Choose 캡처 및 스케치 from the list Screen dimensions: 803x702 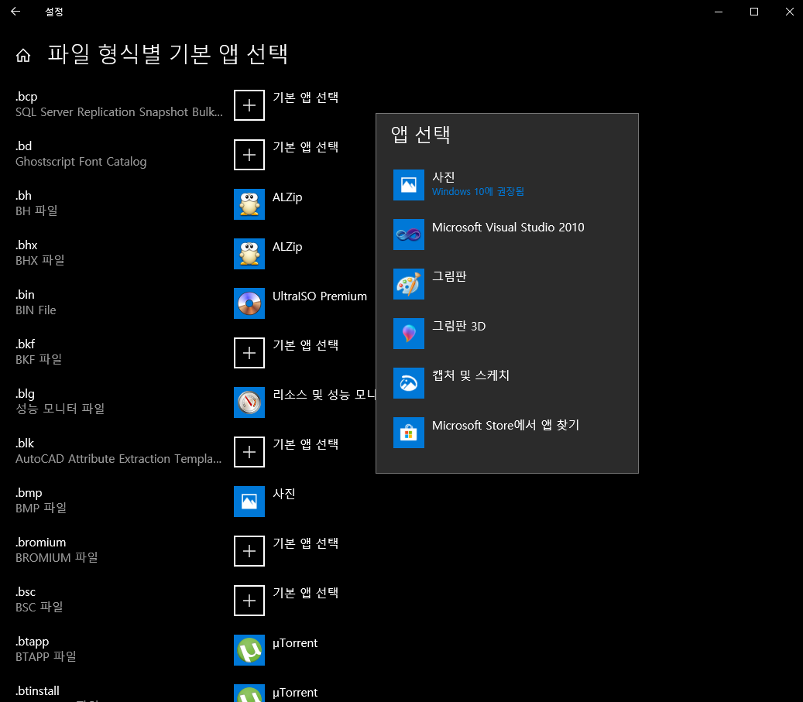click(x=507, y=383)
